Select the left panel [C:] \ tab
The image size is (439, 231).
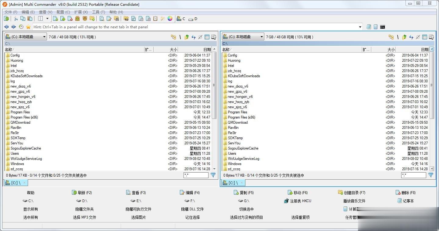(16, 183)
